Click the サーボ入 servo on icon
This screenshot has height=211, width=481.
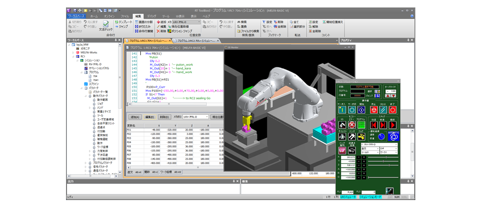(342, 110)
